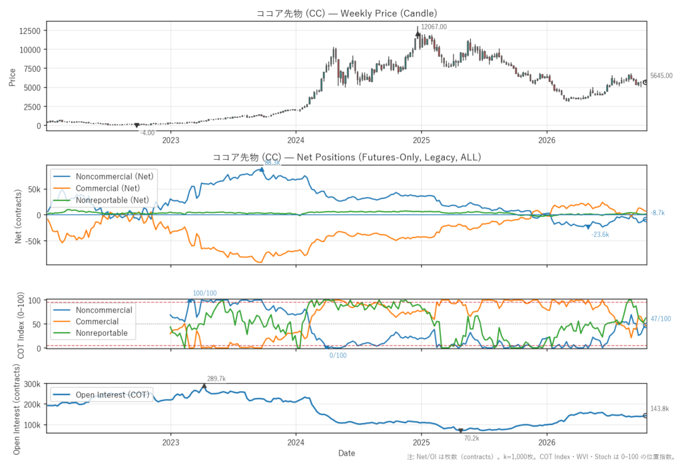Click the Date axis label
Image resolution: width=682 pixels, height=465 pixels.
pos(346,453)
